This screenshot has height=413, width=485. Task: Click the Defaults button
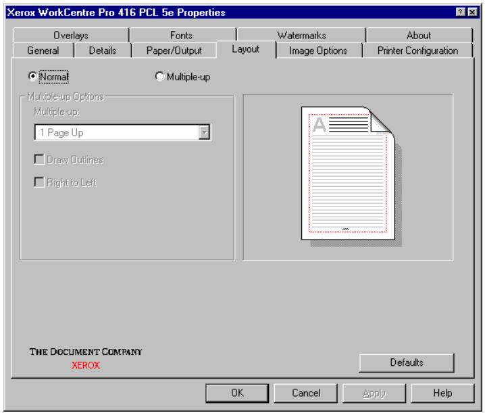point(407,362)
